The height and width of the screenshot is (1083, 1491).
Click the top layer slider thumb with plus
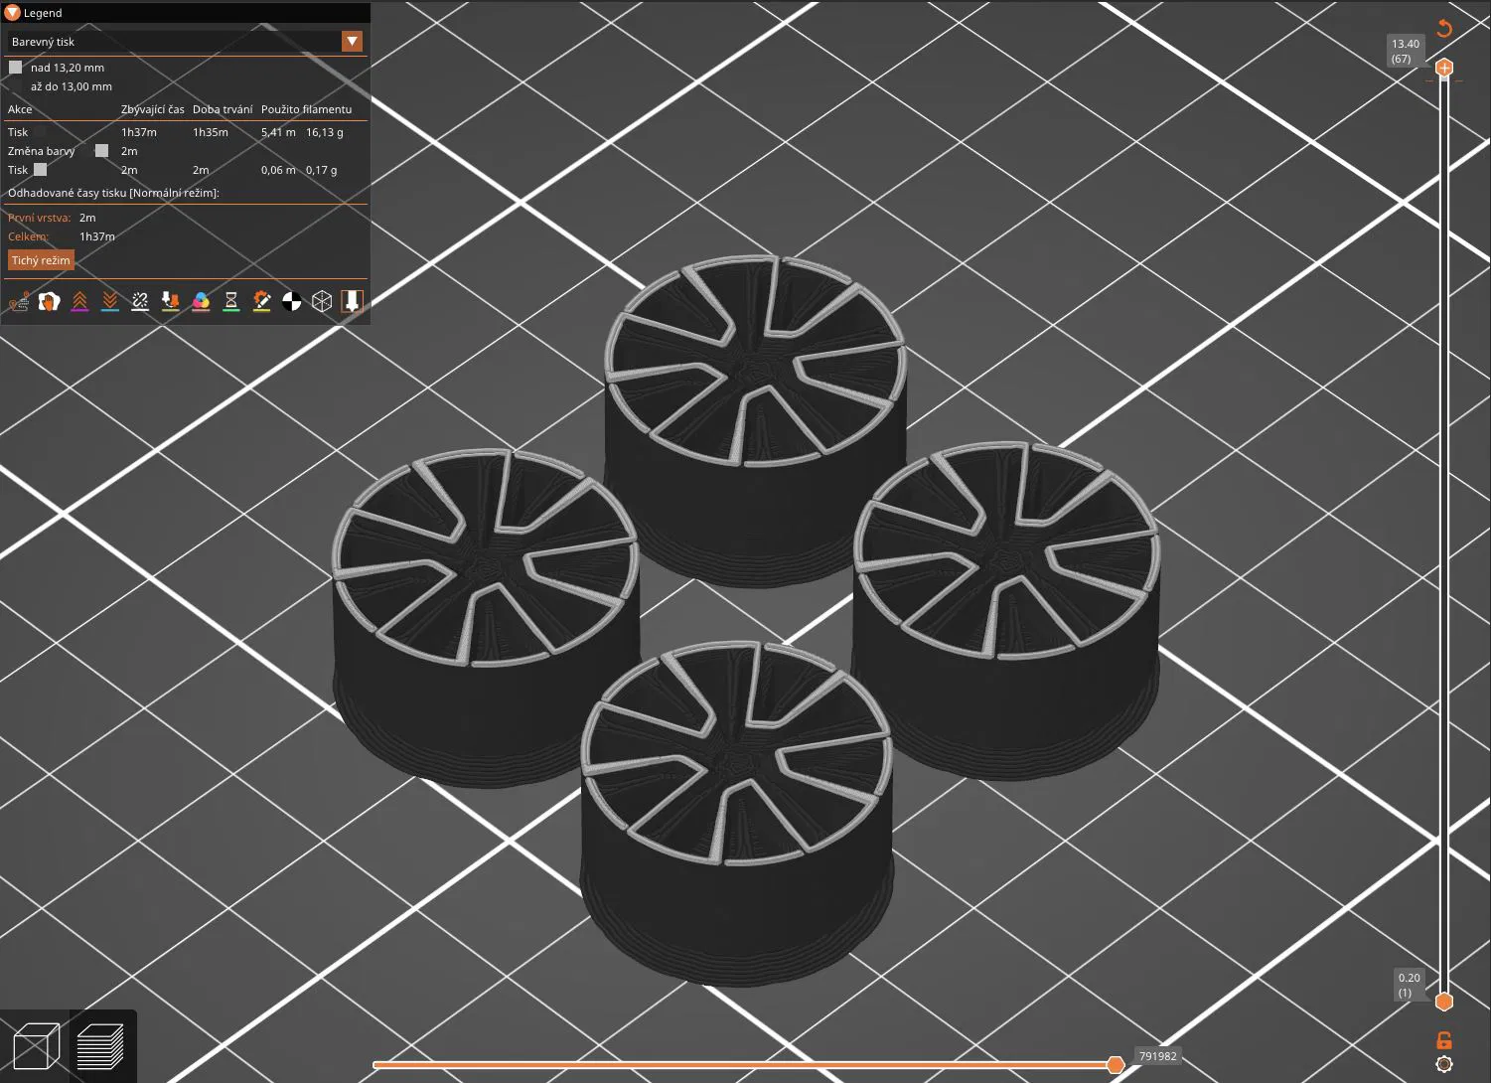pyautogui.click(x=1444, y=68)
